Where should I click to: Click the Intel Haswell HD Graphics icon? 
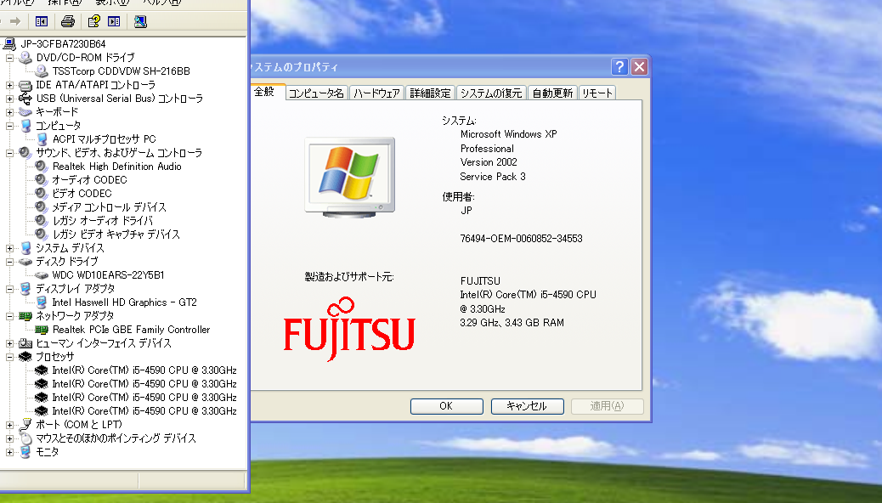(42, 302)
